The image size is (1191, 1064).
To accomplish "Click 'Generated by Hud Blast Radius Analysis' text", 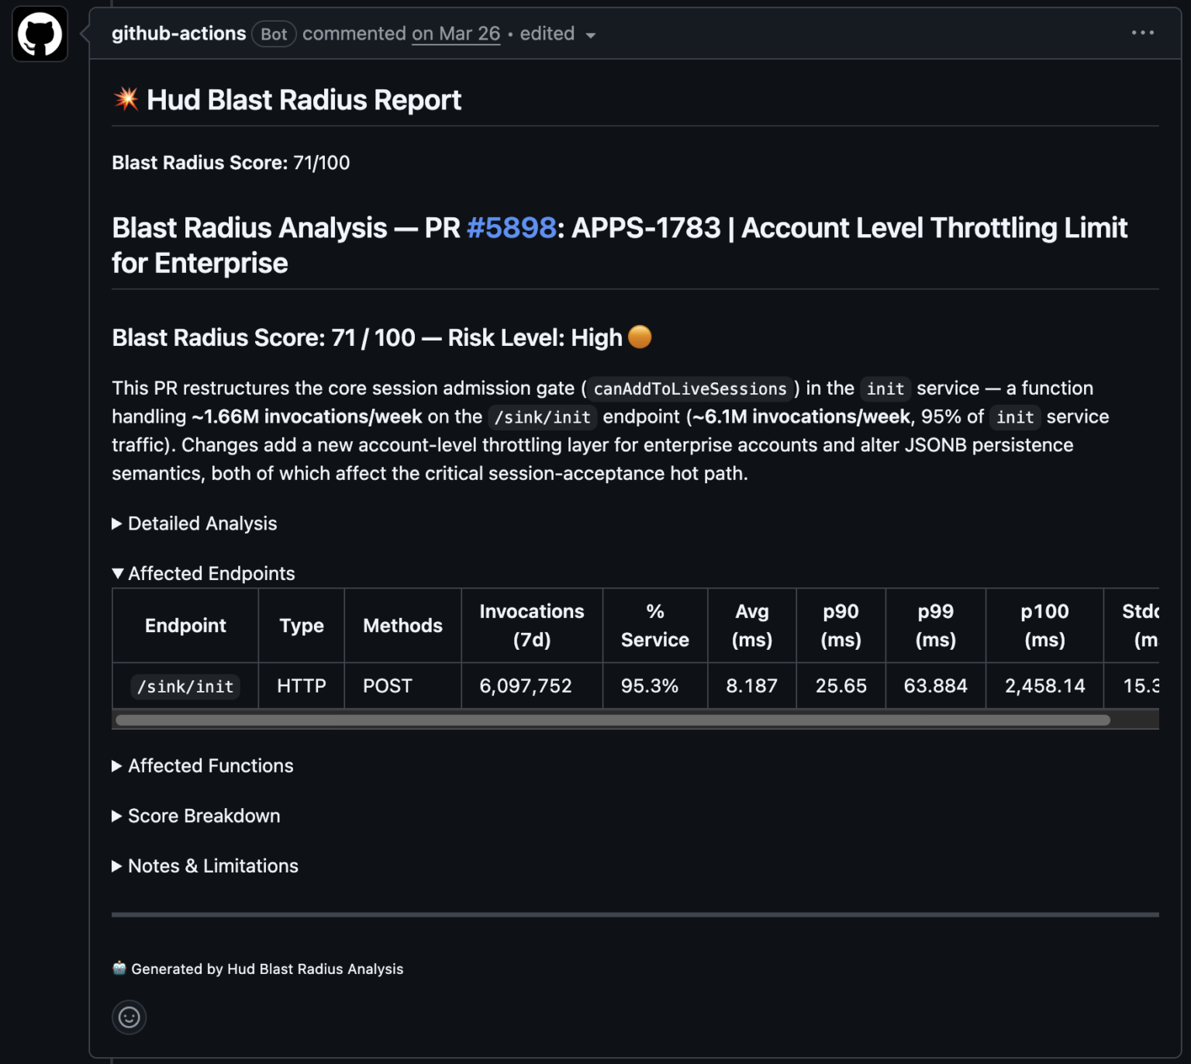I will pyautogui.click(x=268, y=969).
